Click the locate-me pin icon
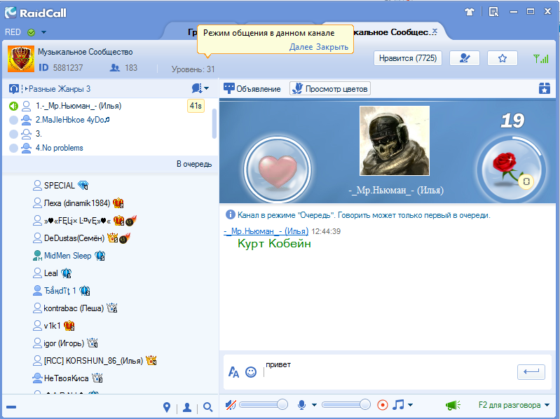This screenshot has width=560, height=419. pyautogui.click(x=167, y=407)
